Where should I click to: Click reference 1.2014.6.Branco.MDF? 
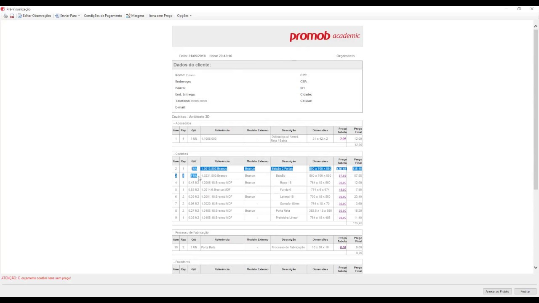[216, 190]
